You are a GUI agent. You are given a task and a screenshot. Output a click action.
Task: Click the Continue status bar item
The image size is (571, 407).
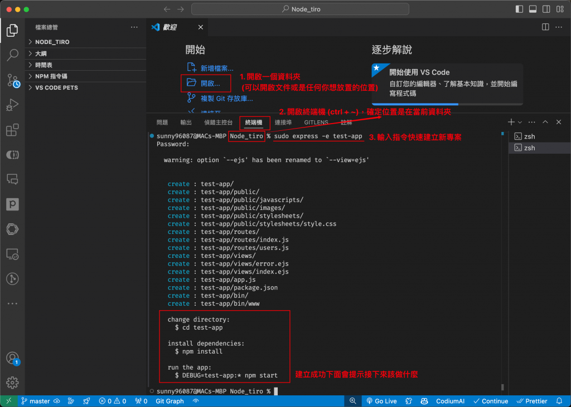tap(491, 401)
